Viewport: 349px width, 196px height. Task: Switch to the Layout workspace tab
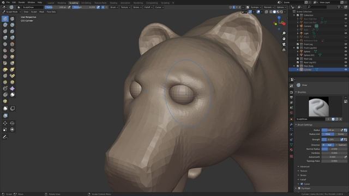(x=51, y=3)
